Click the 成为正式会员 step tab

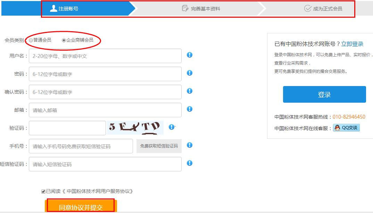click(323, 9)
